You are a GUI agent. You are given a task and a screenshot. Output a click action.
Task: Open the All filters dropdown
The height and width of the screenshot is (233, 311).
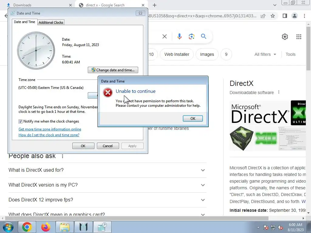[x=265, y=54]
